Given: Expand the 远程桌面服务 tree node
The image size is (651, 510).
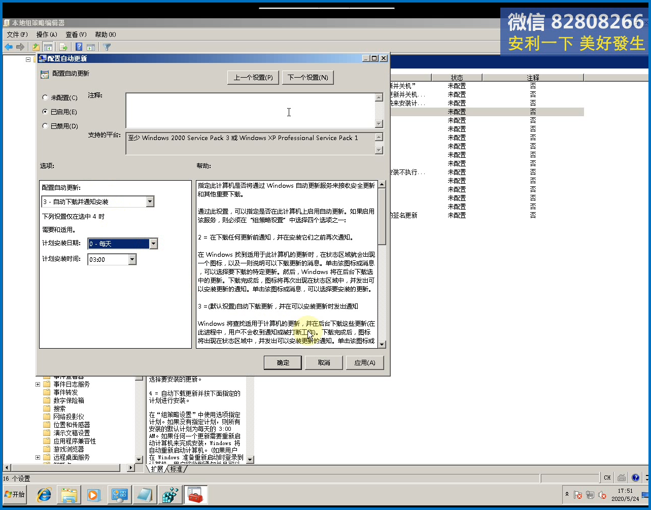Looking at the screenshot, I should [x=38, y=457].
